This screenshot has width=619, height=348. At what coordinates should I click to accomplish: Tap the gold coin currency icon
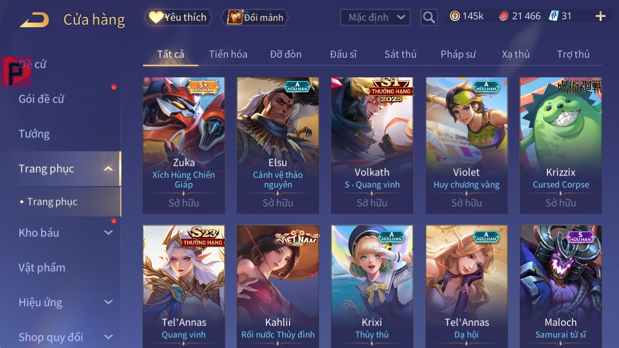pyautogui.click(x=455, y=16)
